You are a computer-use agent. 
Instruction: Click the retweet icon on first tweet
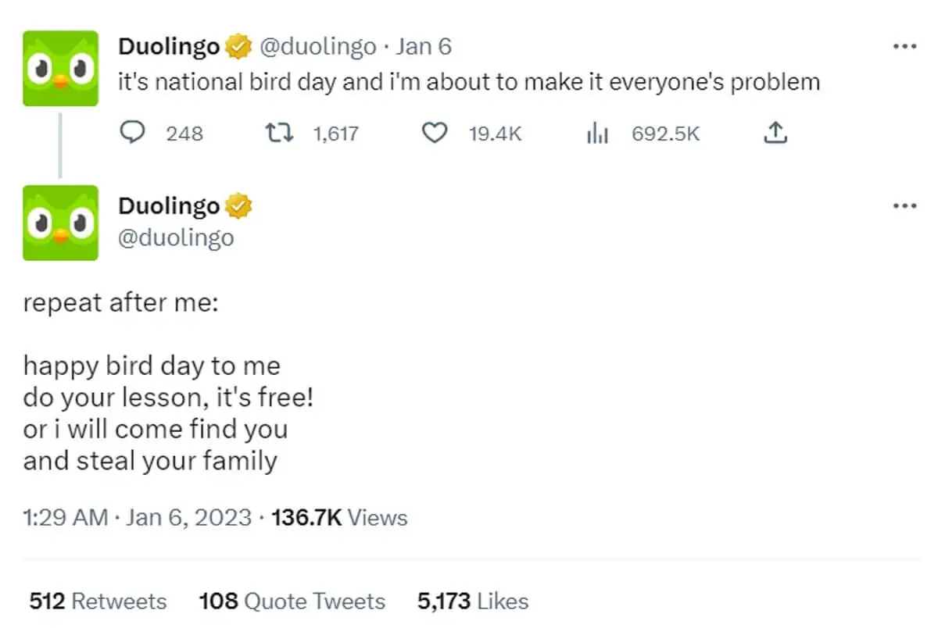coord(280,134)
